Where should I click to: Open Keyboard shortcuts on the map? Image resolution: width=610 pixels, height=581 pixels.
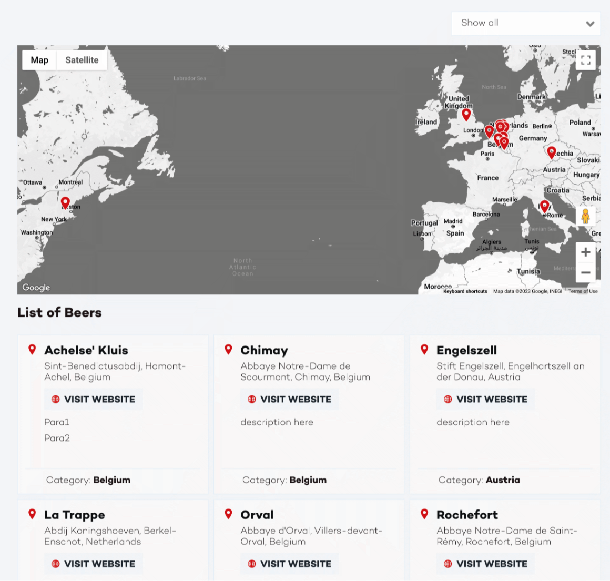pyautogui.click(x=465, y=291)
